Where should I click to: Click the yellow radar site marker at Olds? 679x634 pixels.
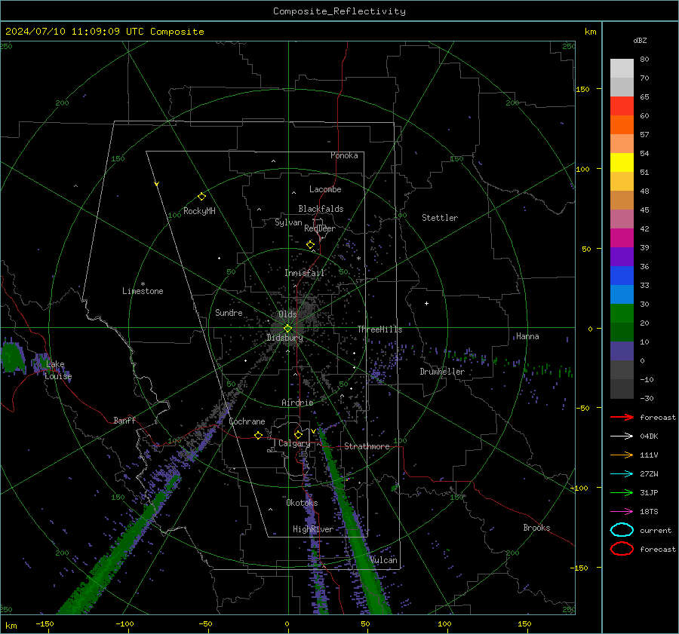point(288,329)
